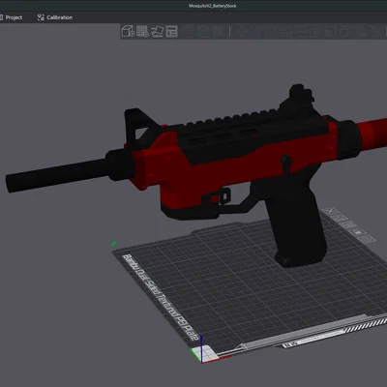Switch to the Calibration tab

pyautogui.click(x=55, y=17)
